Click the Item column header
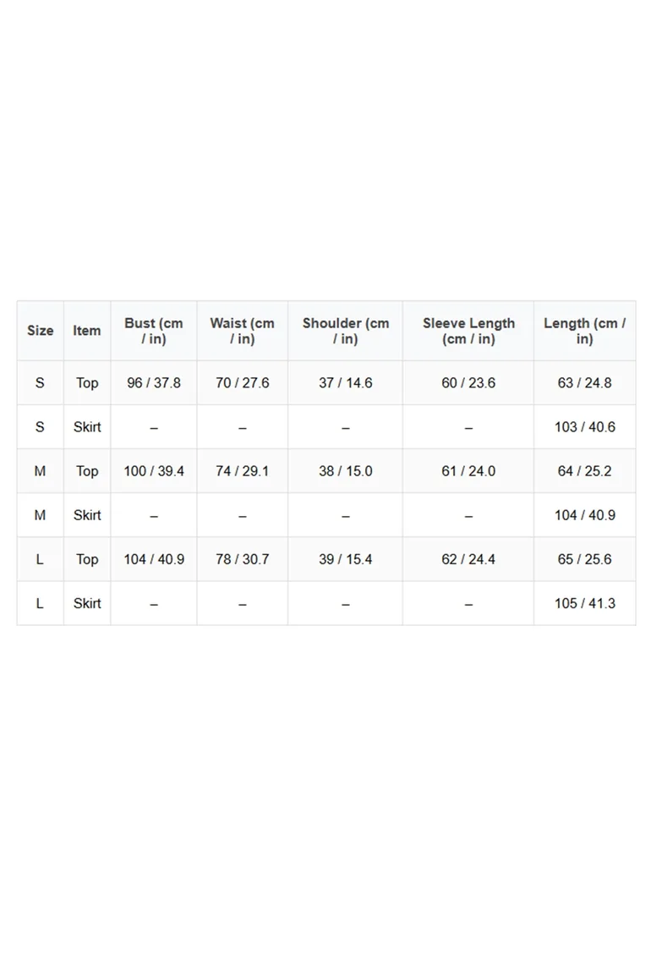651x977 pixels. click(87, 331)
